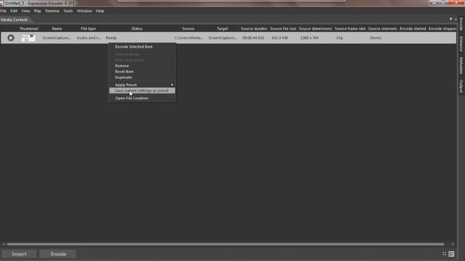Click the grid view icon at bottom right
465x261 pixels.
444,254
